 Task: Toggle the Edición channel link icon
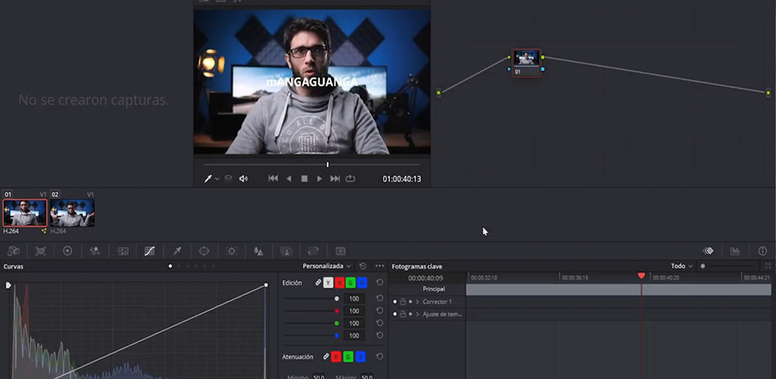[318, 283]
